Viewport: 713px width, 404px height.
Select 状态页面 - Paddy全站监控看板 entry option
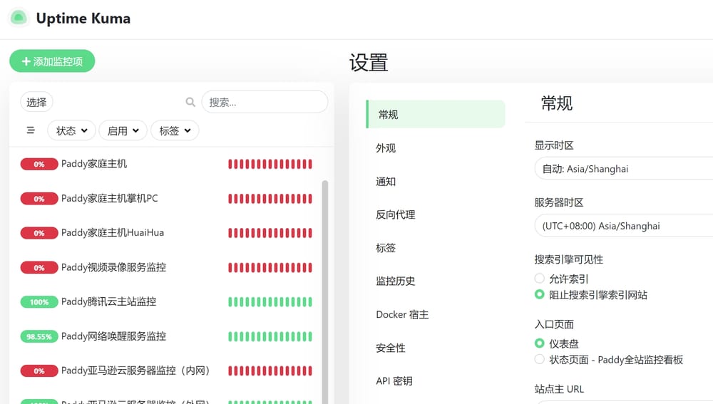[540, 359]
